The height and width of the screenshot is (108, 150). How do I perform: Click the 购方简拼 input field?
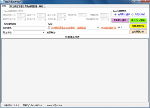(29, 28)
